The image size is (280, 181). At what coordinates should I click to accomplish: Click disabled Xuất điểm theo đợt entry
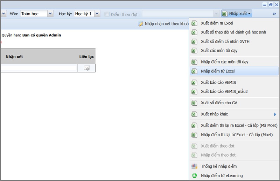coord(234,146)
